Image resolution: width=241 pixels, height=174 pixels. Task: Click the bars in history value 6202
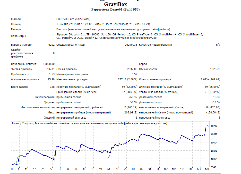pyautogui.click(x=51, y=45)
